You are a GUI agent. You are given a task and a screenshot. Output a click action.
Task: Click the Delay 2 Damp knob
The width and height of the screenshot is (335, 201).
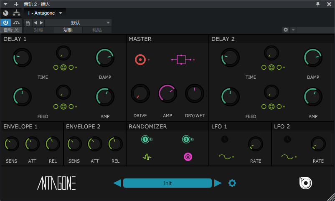coord(313,58)
